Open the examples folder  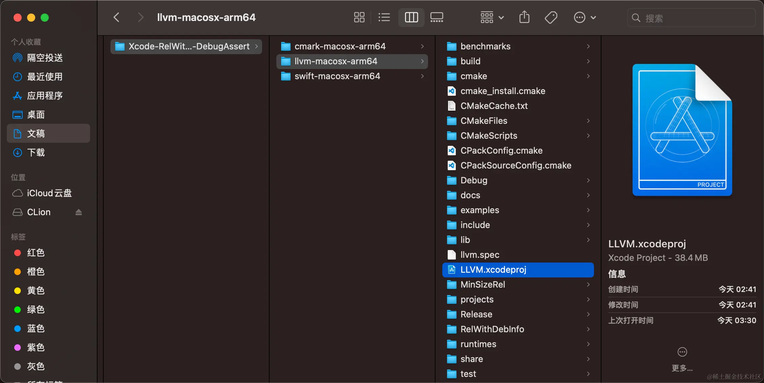(x=518, y=210)
